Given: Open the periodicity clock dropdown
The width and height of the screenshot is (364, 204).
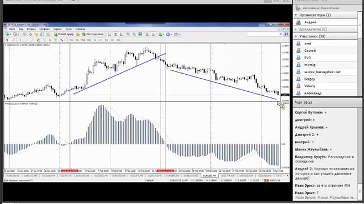Looking at the screenshot, I should pos(169,35).
